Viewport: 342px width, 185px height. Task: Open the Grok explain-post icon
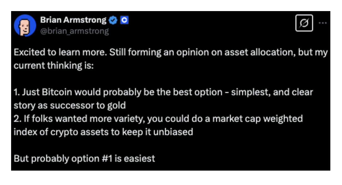304,24
